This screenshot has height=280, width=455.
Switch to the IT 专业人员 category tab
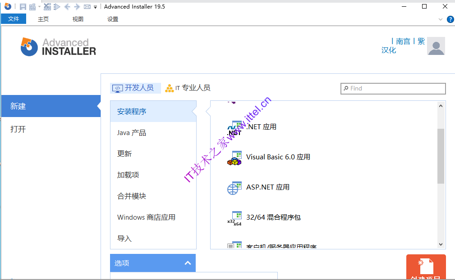[x=188, y=88]
